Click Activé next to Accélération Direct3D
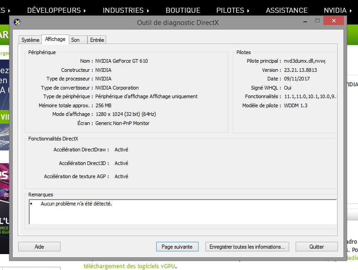This screenshot has width=358, height=270. click(121, 163)
